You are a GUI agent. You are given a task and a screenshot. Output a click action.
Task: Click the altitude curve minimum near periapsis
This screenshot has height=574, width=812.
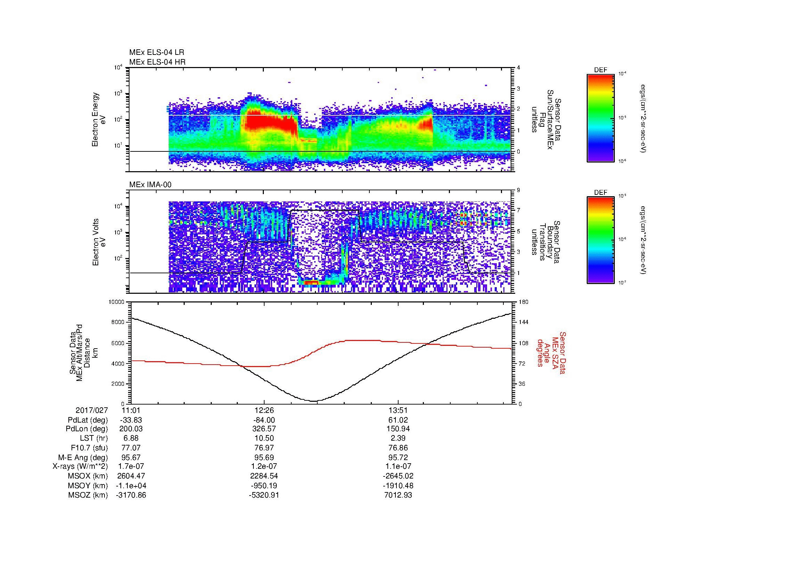pos(314,401)
